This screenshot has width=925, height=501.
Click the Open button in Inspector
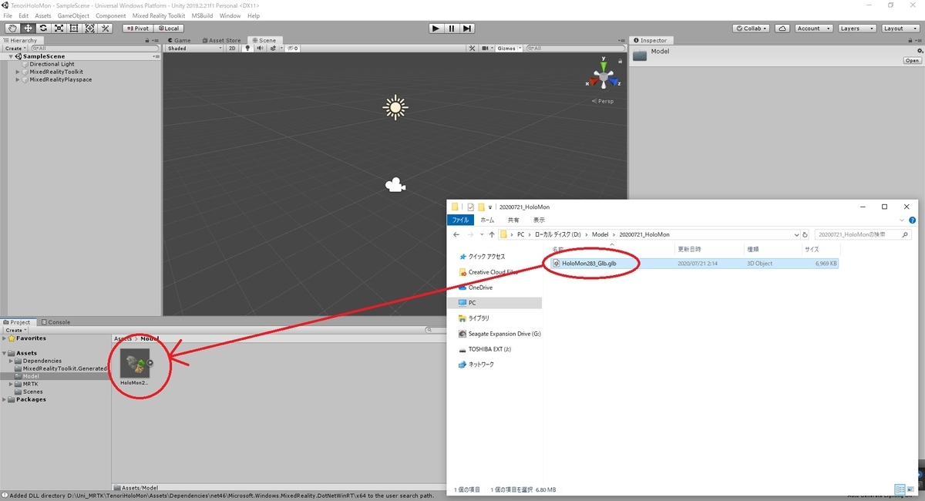coord(913,60)
